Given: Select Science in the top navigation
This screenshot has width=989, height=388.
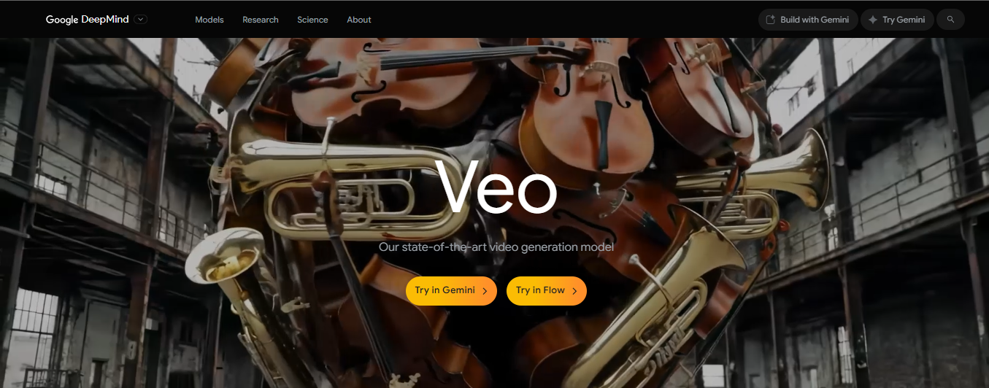Looking at the screenshot, I should coord(312,20).
